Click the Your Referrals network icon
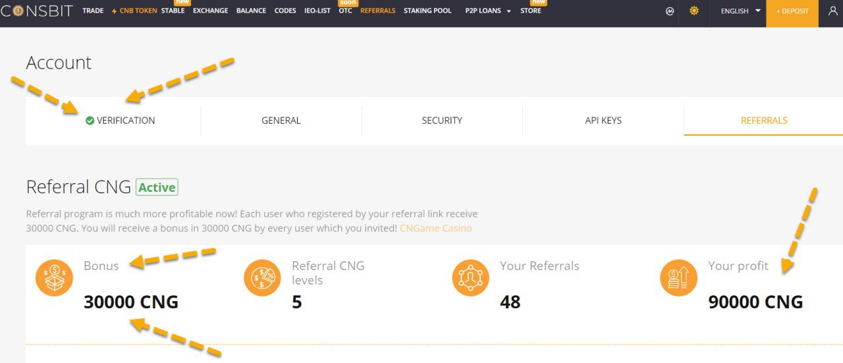 (471, 278)
